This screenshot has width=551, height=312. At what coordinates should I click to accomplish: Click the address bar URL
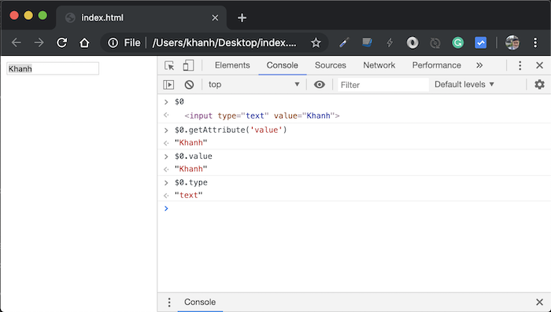pyautogui.click(x=224, y=42)
